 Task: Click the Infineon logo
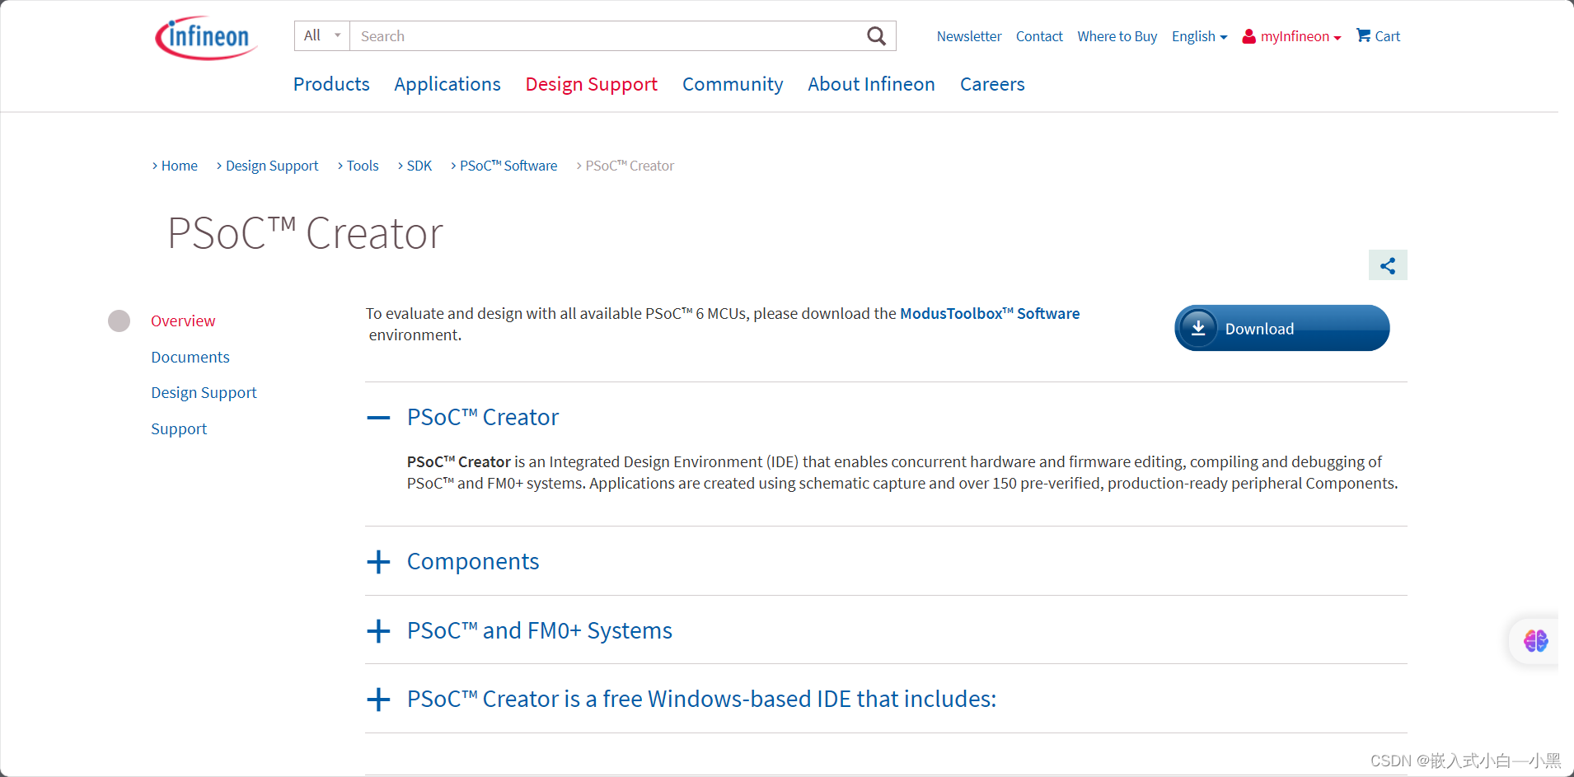coord(206,38)
